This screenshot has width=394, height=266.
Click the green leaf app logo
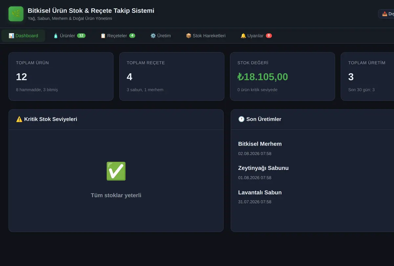pos(16,14)
